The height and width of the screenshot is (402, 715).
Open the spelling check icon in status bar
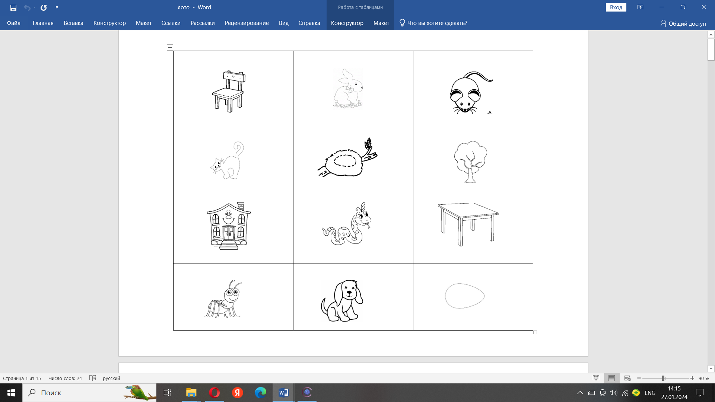coord(93,378)
